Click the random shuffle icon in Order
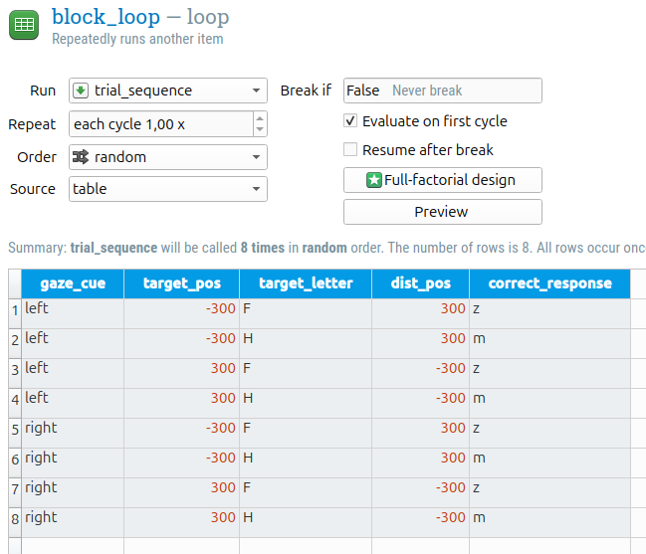The height and width of the screenshot is (554, 646). (x=82, y=157)
